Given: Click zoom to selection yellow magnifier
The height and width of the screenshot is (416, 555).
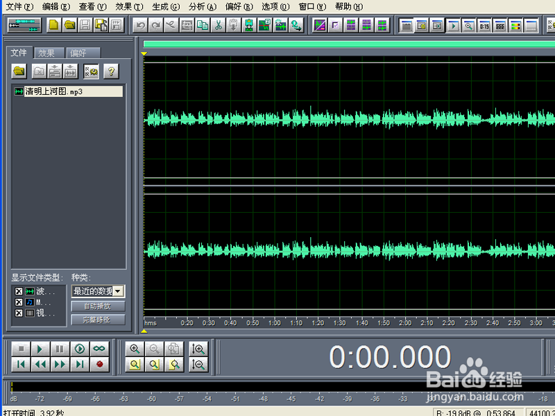Looking at the screenshot, I should tap(135, 365).
